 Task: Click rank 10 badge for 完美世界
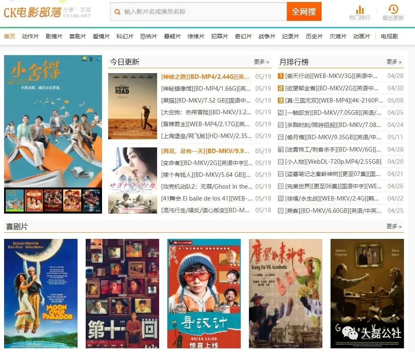point(281,186)
